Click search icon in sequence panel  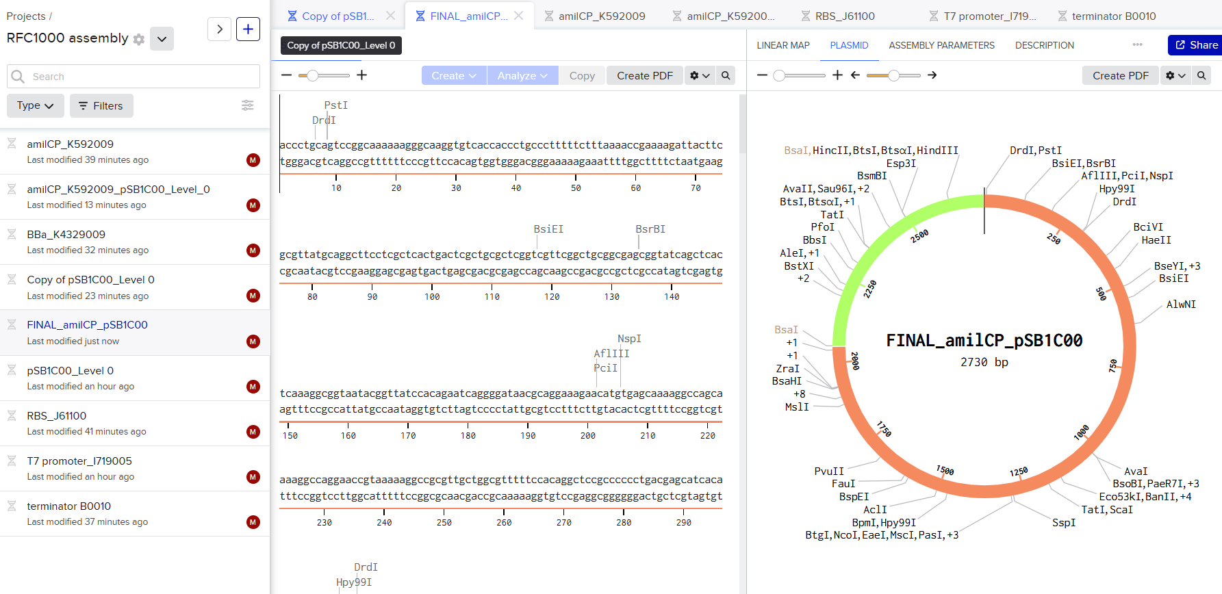pos(726,75)
